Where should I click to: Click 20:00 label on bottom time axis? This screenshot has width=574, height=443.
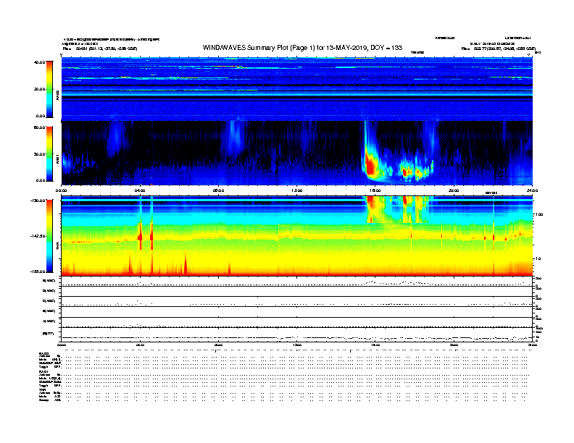tap(454, 345)
